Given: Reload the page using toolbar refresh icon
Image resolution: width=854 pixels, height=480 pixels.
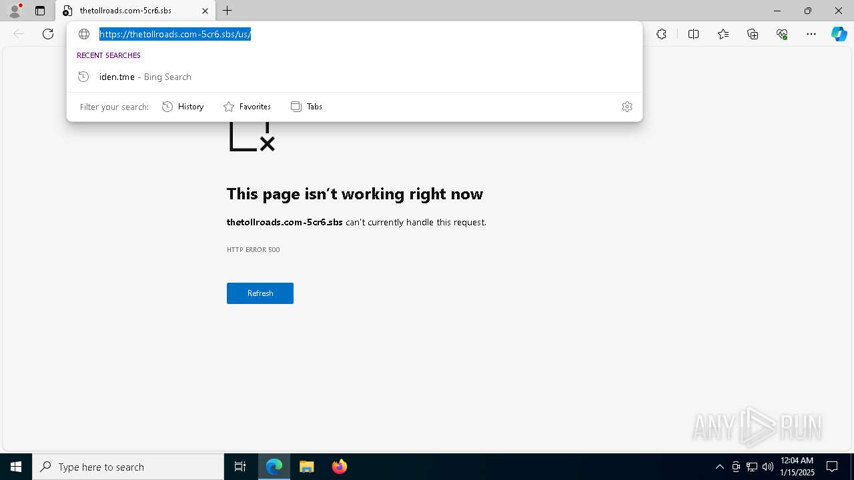Looking at the screenshot, I should pyautogui.click(x=48, y=34).
